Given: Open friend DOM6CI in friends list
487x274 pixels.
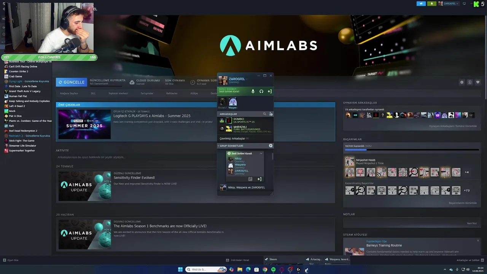Looking at the screenshot, I should 245,120.
